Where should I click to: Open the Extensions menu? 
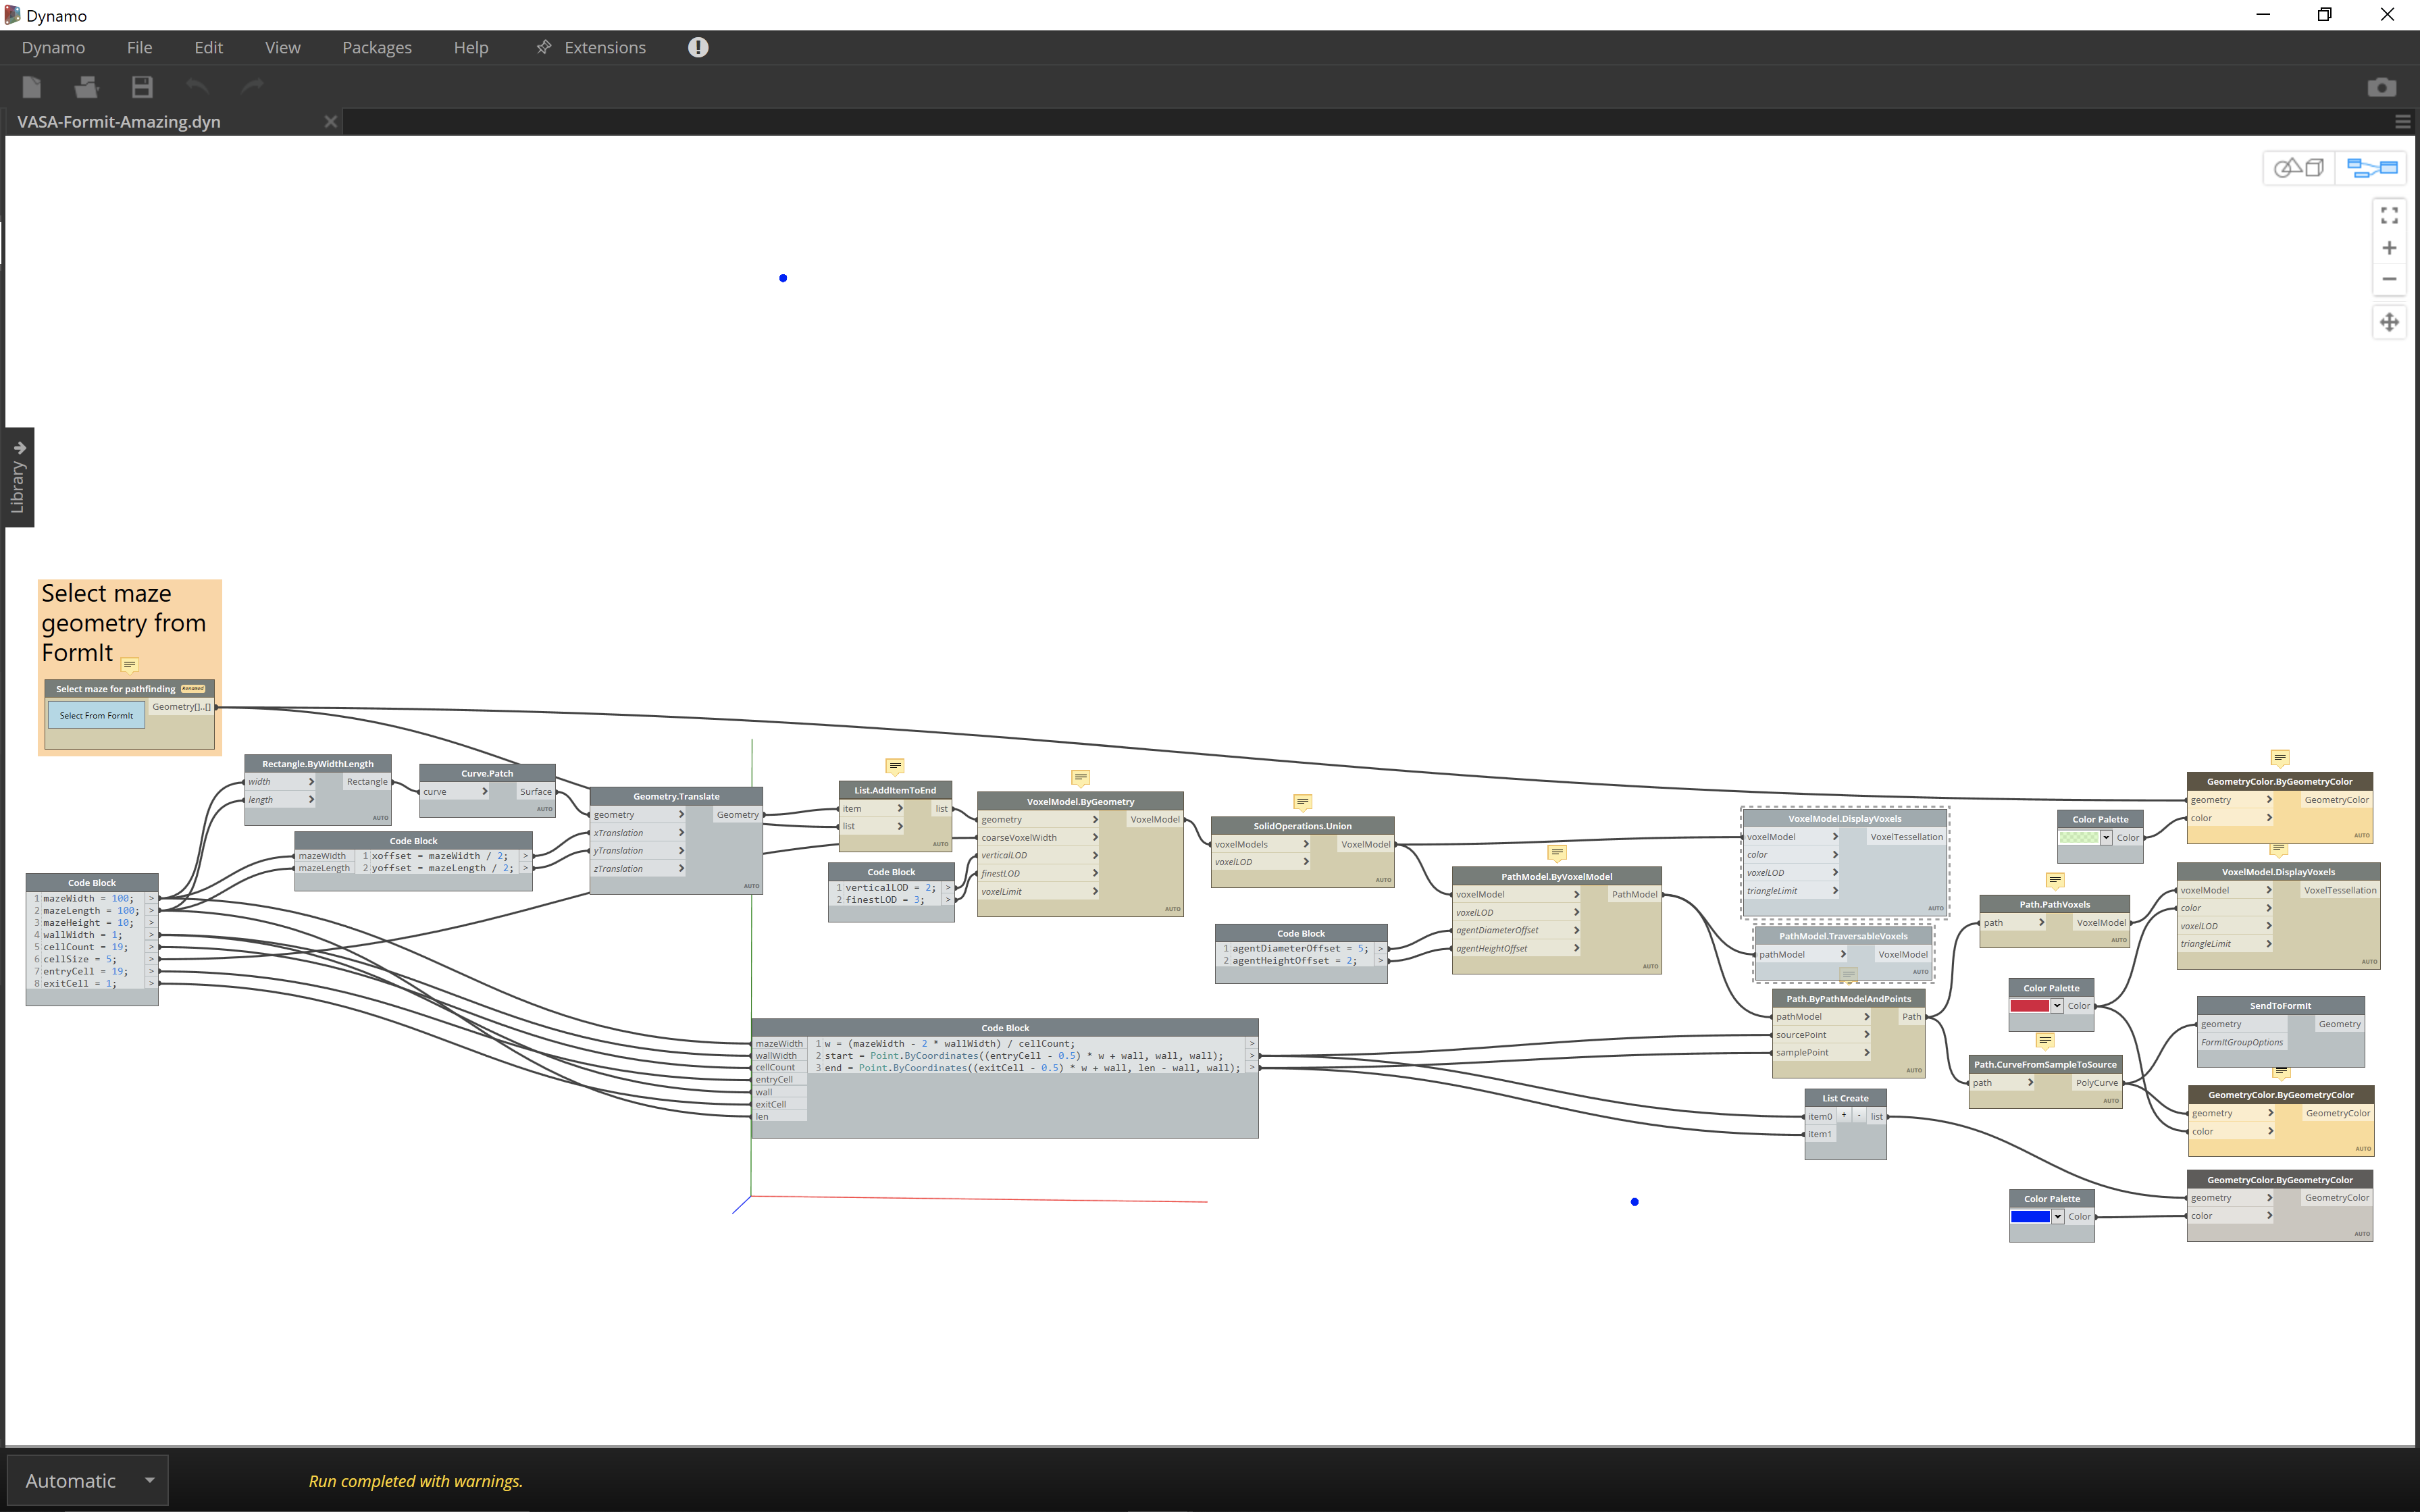coord(604,47)
